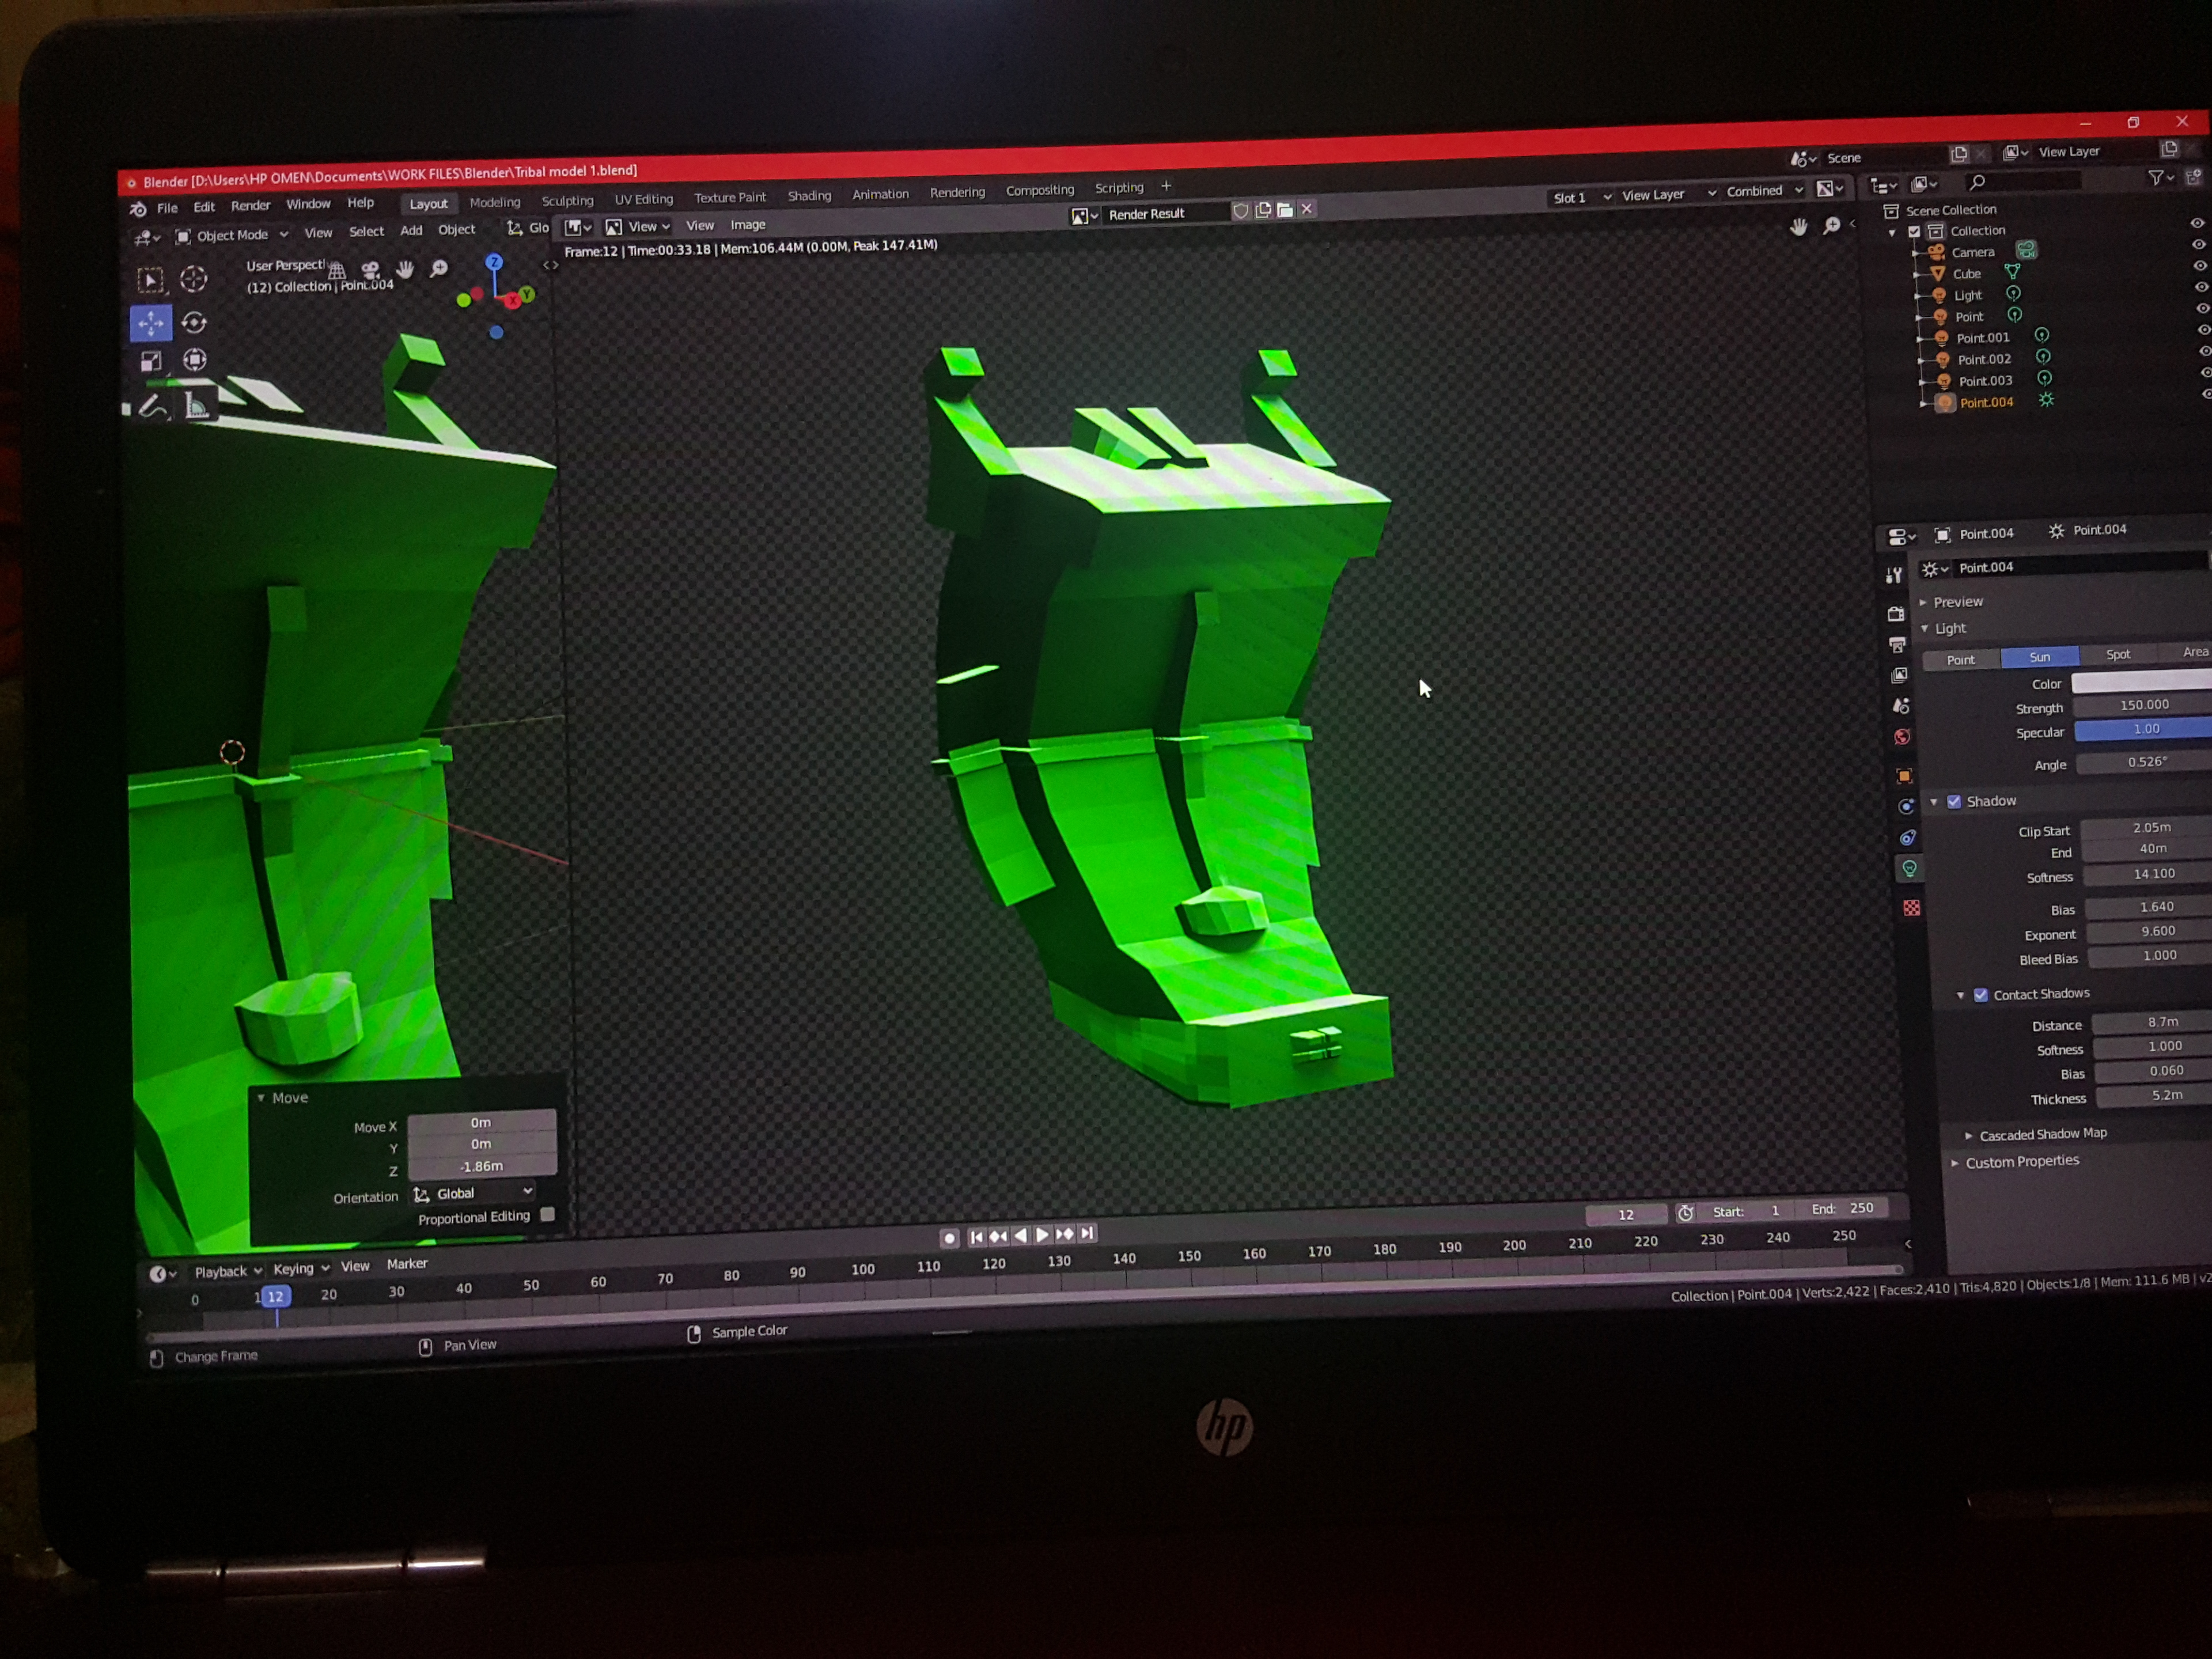
Task: Open the Render properties tab icon
Action: (x=1895, y=613)
